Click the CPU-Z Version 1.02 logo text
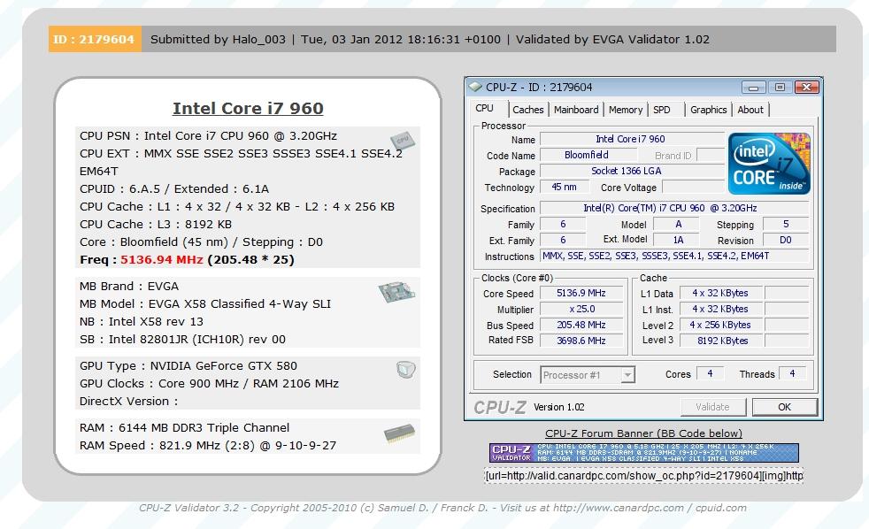This screenshot has width=869, height=529. click(529, 407)
